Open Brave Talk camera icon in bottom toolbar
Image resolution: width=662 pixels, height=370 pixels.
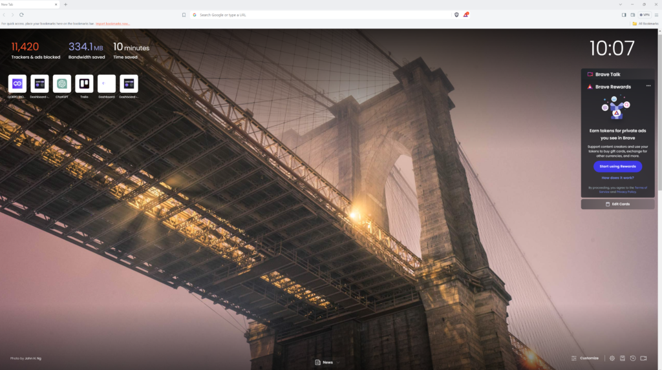click(x=643, y=358)
